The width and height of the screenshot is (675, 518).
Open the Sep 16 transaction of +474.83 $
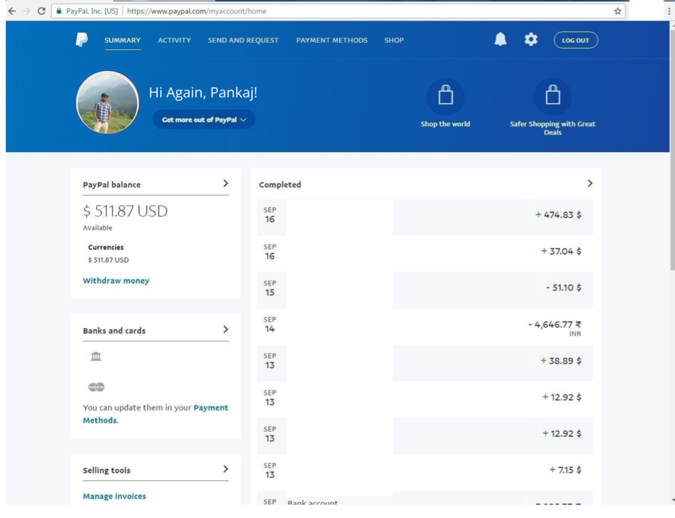coord(425,217)
